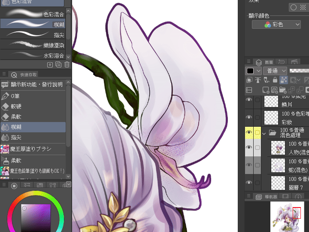Switch to the 快速存取 tab
The width and height of the screenshot is (309, 232).
(24, 75)
